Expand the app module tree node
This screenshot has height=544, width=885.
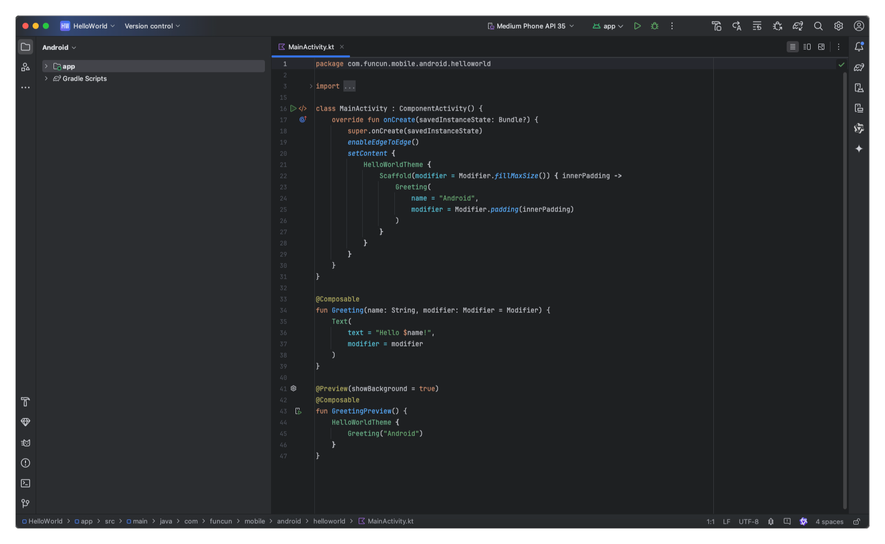click(x=46, y=66)
